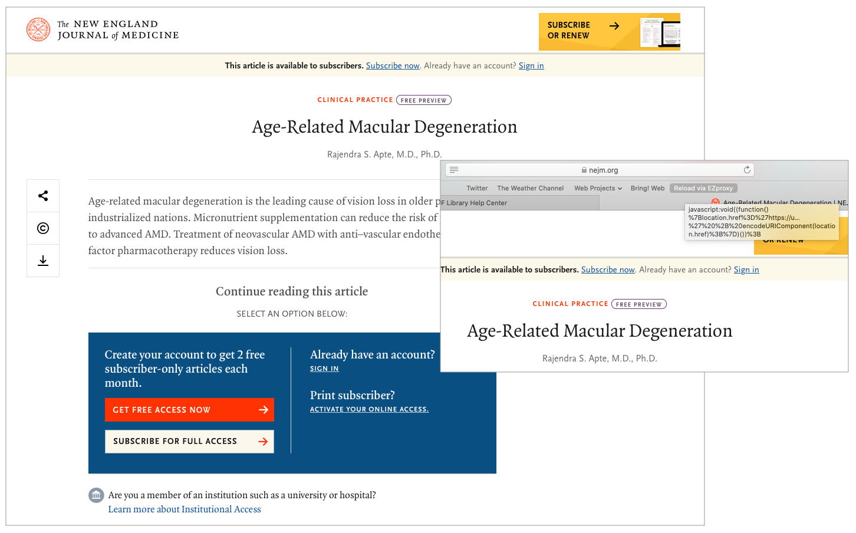This screenshot has height=533, width=856.
Task: Open Learn more about Institutional Access
Action: pyautogui.click(x=185, y=509)
